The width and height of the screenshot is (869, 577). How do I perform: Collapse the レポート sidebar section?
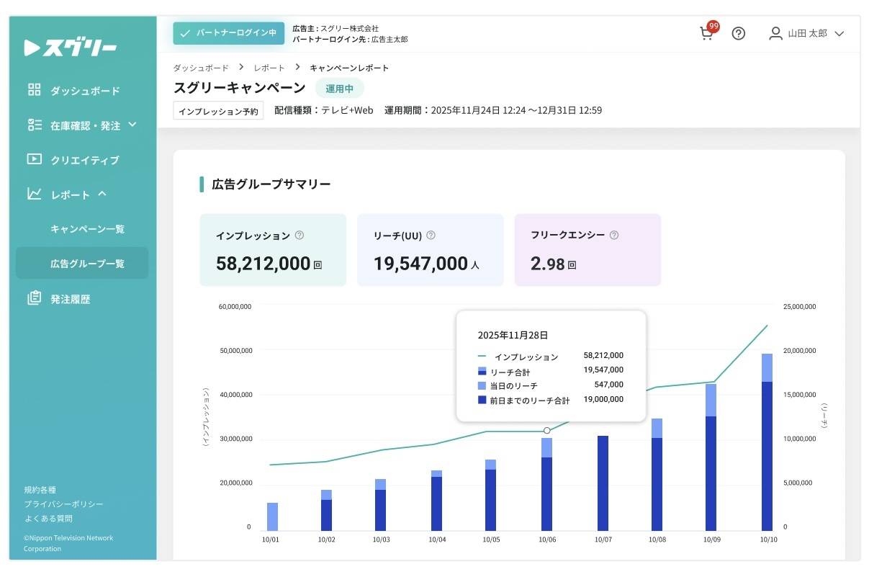click(x=102, y=194)
